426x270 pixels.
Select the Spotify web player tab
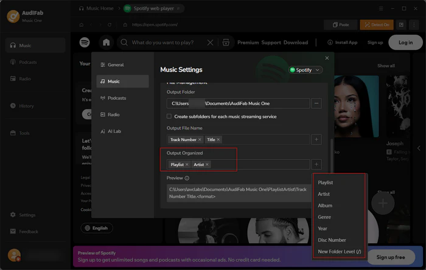pos(154,9)
